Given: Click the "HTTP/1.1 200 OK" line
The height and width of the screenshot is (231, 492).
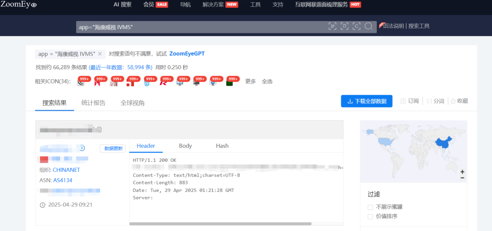Looking at the screenshot, I should click(x=154, y=160).
